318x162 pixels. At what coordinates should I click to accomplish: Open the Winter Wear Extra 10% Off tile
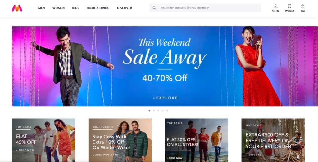tap(120, 140)
